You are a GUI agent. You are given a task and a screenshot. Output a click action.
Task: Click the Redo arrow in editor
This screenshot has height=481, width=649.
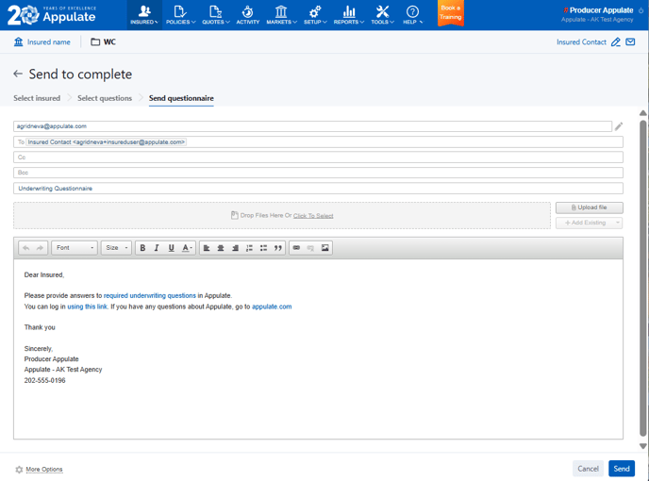click(40, 248)
